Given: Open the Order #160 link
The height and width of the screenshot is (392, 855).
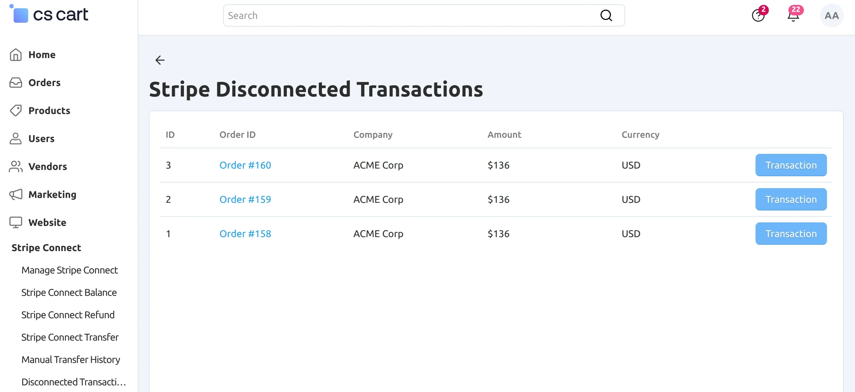Looking at the screenshot, I should point(245,165).
